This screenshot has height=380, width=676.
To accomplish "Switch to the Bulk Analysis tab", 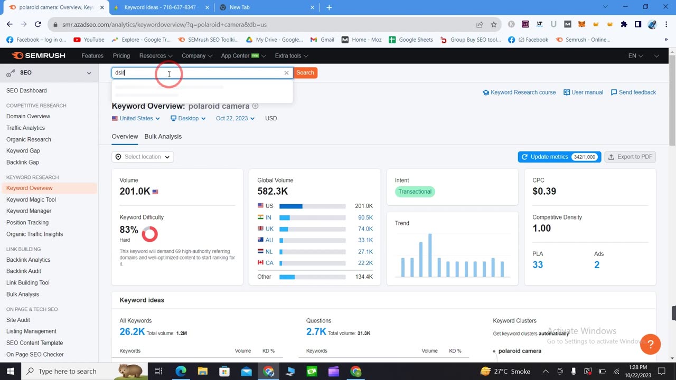I will coord(163,136).
